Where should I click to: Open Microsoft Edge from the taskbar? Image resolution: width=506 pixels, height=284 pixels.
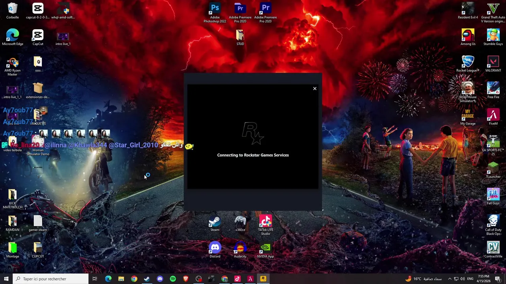point(108,279)
